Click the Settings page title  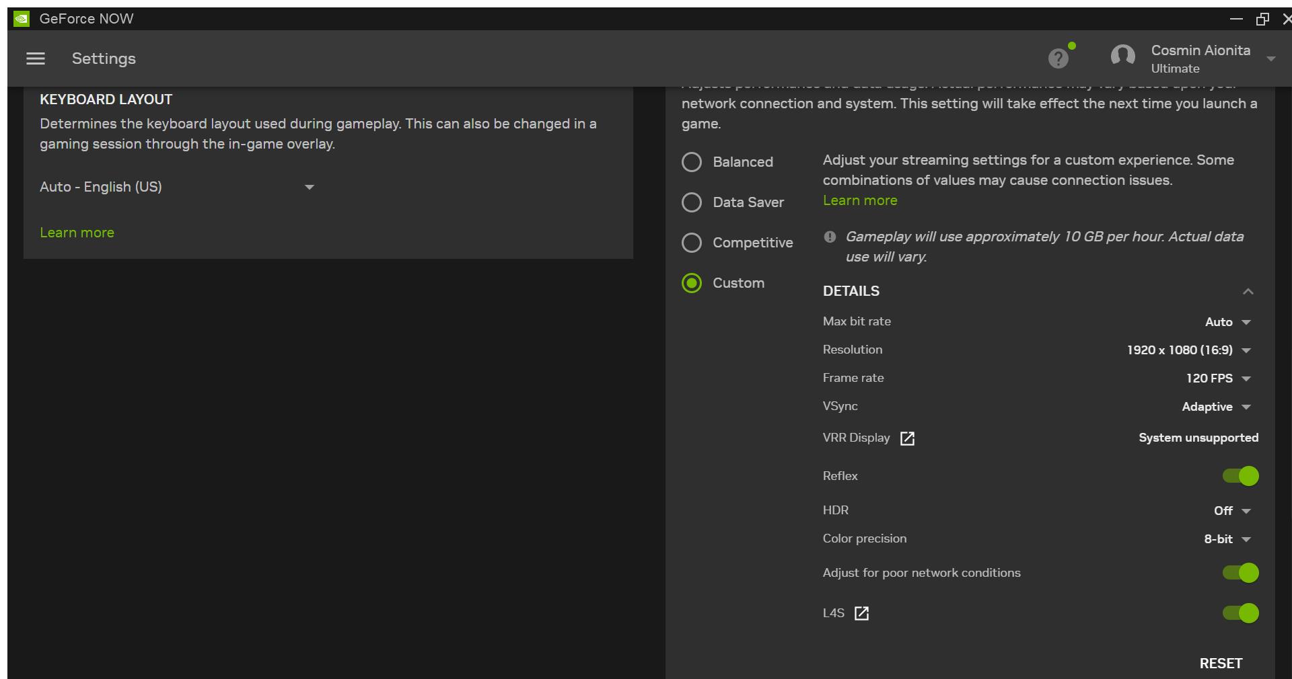(x=104, y=58)
